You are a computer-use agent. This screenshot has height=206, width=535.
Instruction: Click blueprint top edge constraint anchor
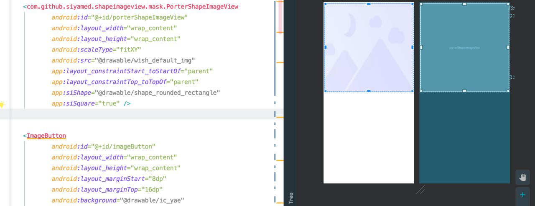464,4
